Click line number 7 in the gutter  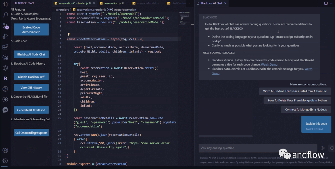60,39
